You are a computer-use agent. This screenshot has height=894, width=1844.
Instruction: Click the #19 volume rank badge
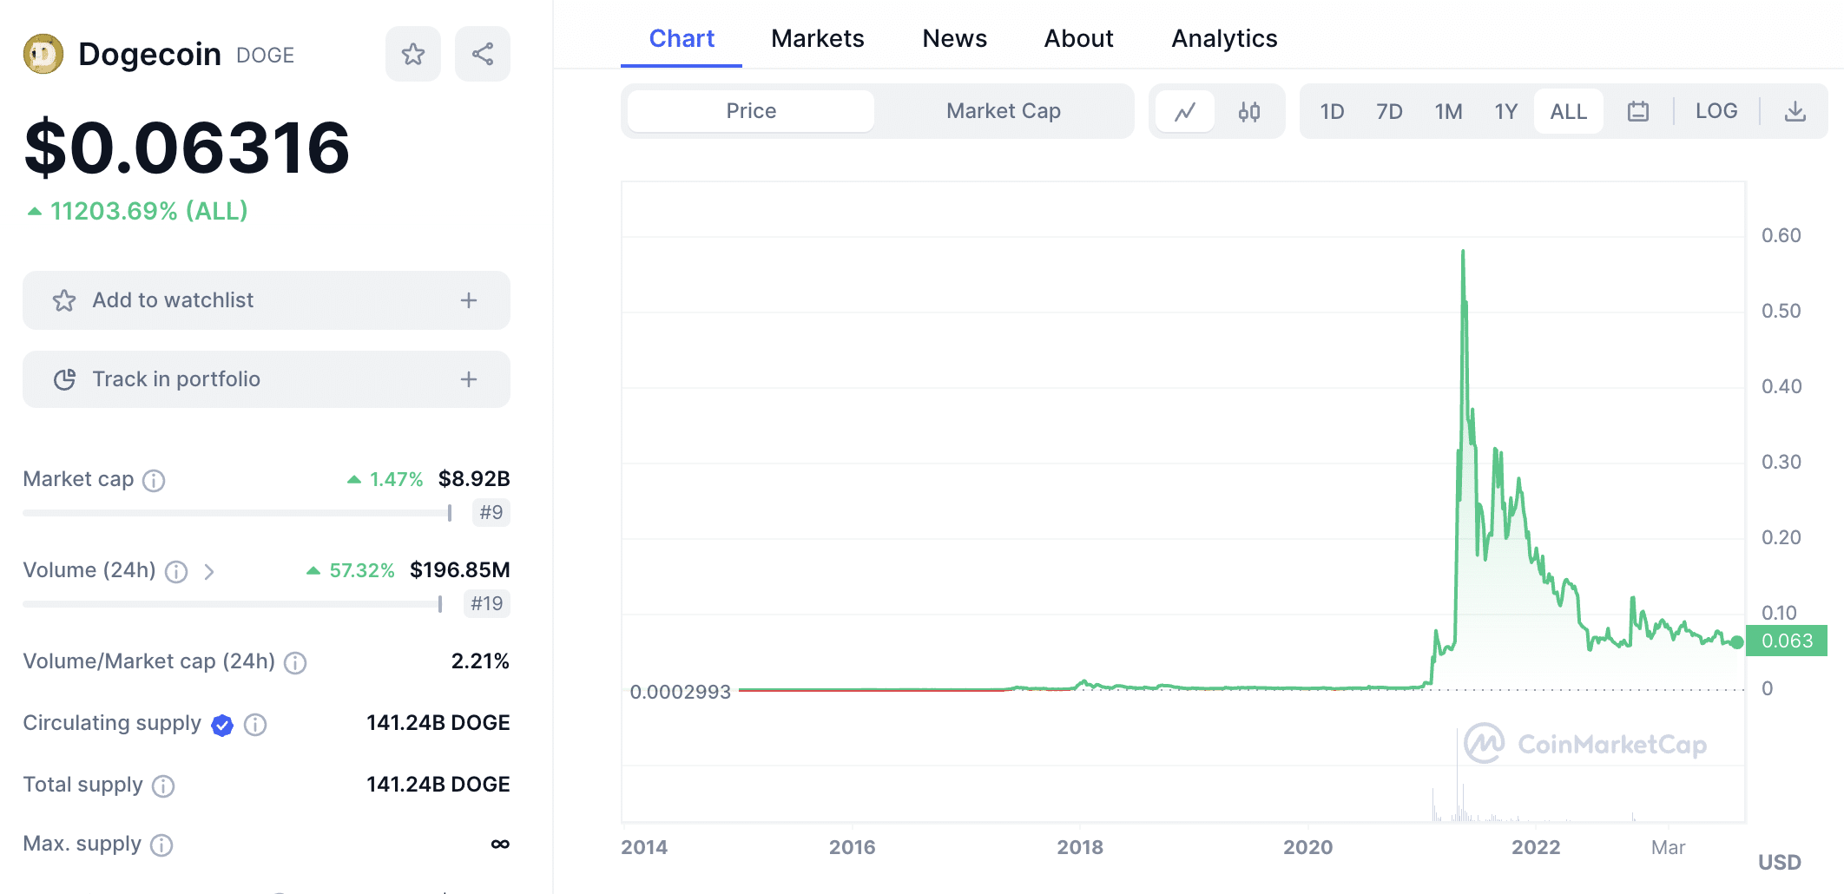tap(487, 603)
